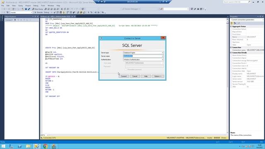Click the Database Engine Query icon
Viewport: 265px width, 149px height.
[x=46, y=9]
